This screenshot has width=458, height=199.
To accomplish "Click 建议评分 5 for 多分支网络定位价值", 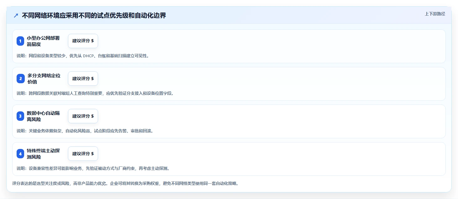I will (83, 79).
